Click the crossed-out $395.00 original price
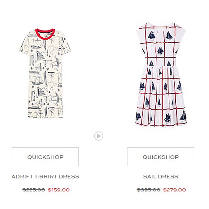 click(149, 190)
